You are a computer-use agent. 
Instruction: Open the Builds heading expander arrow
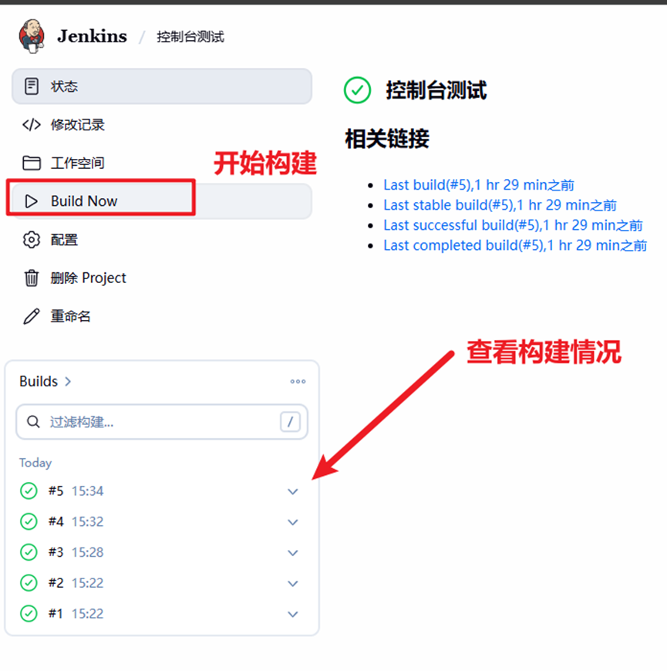(68, 381)
